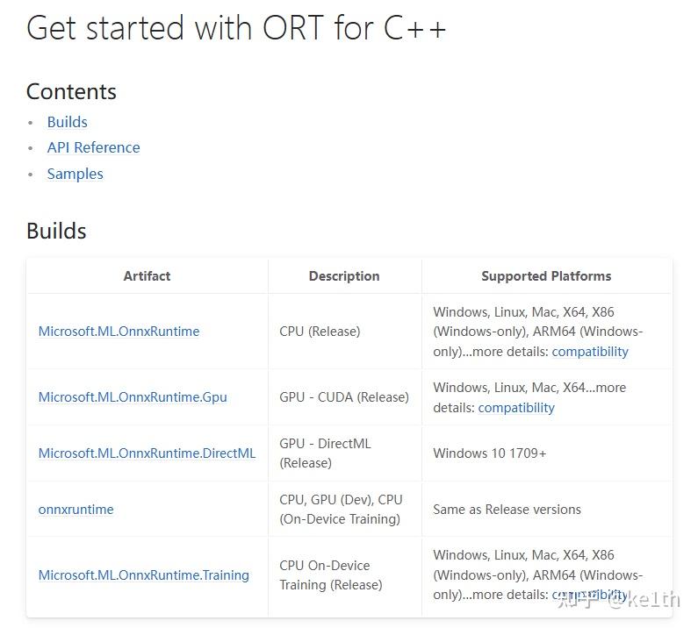698x628 pixels.
Task: Click the Contents section heading
Action: (x=71, y=91)
